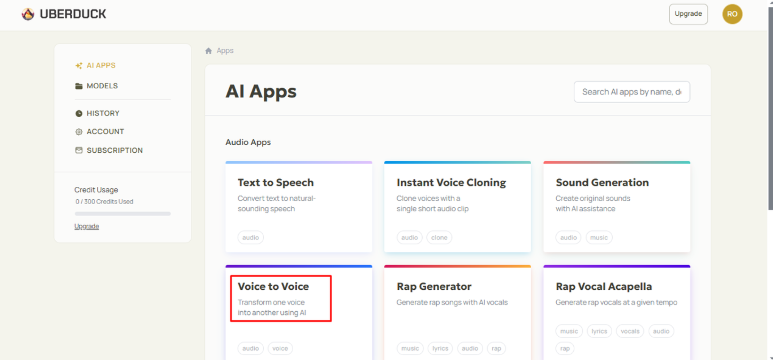This screenshot has width=773, height=360.
Task: Click the Uberduck duck logo icon
Action: 28,14
